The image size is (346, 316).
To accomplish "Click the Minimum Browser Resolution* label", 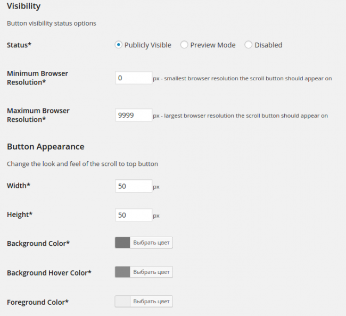I will click(x=37, y=78).
